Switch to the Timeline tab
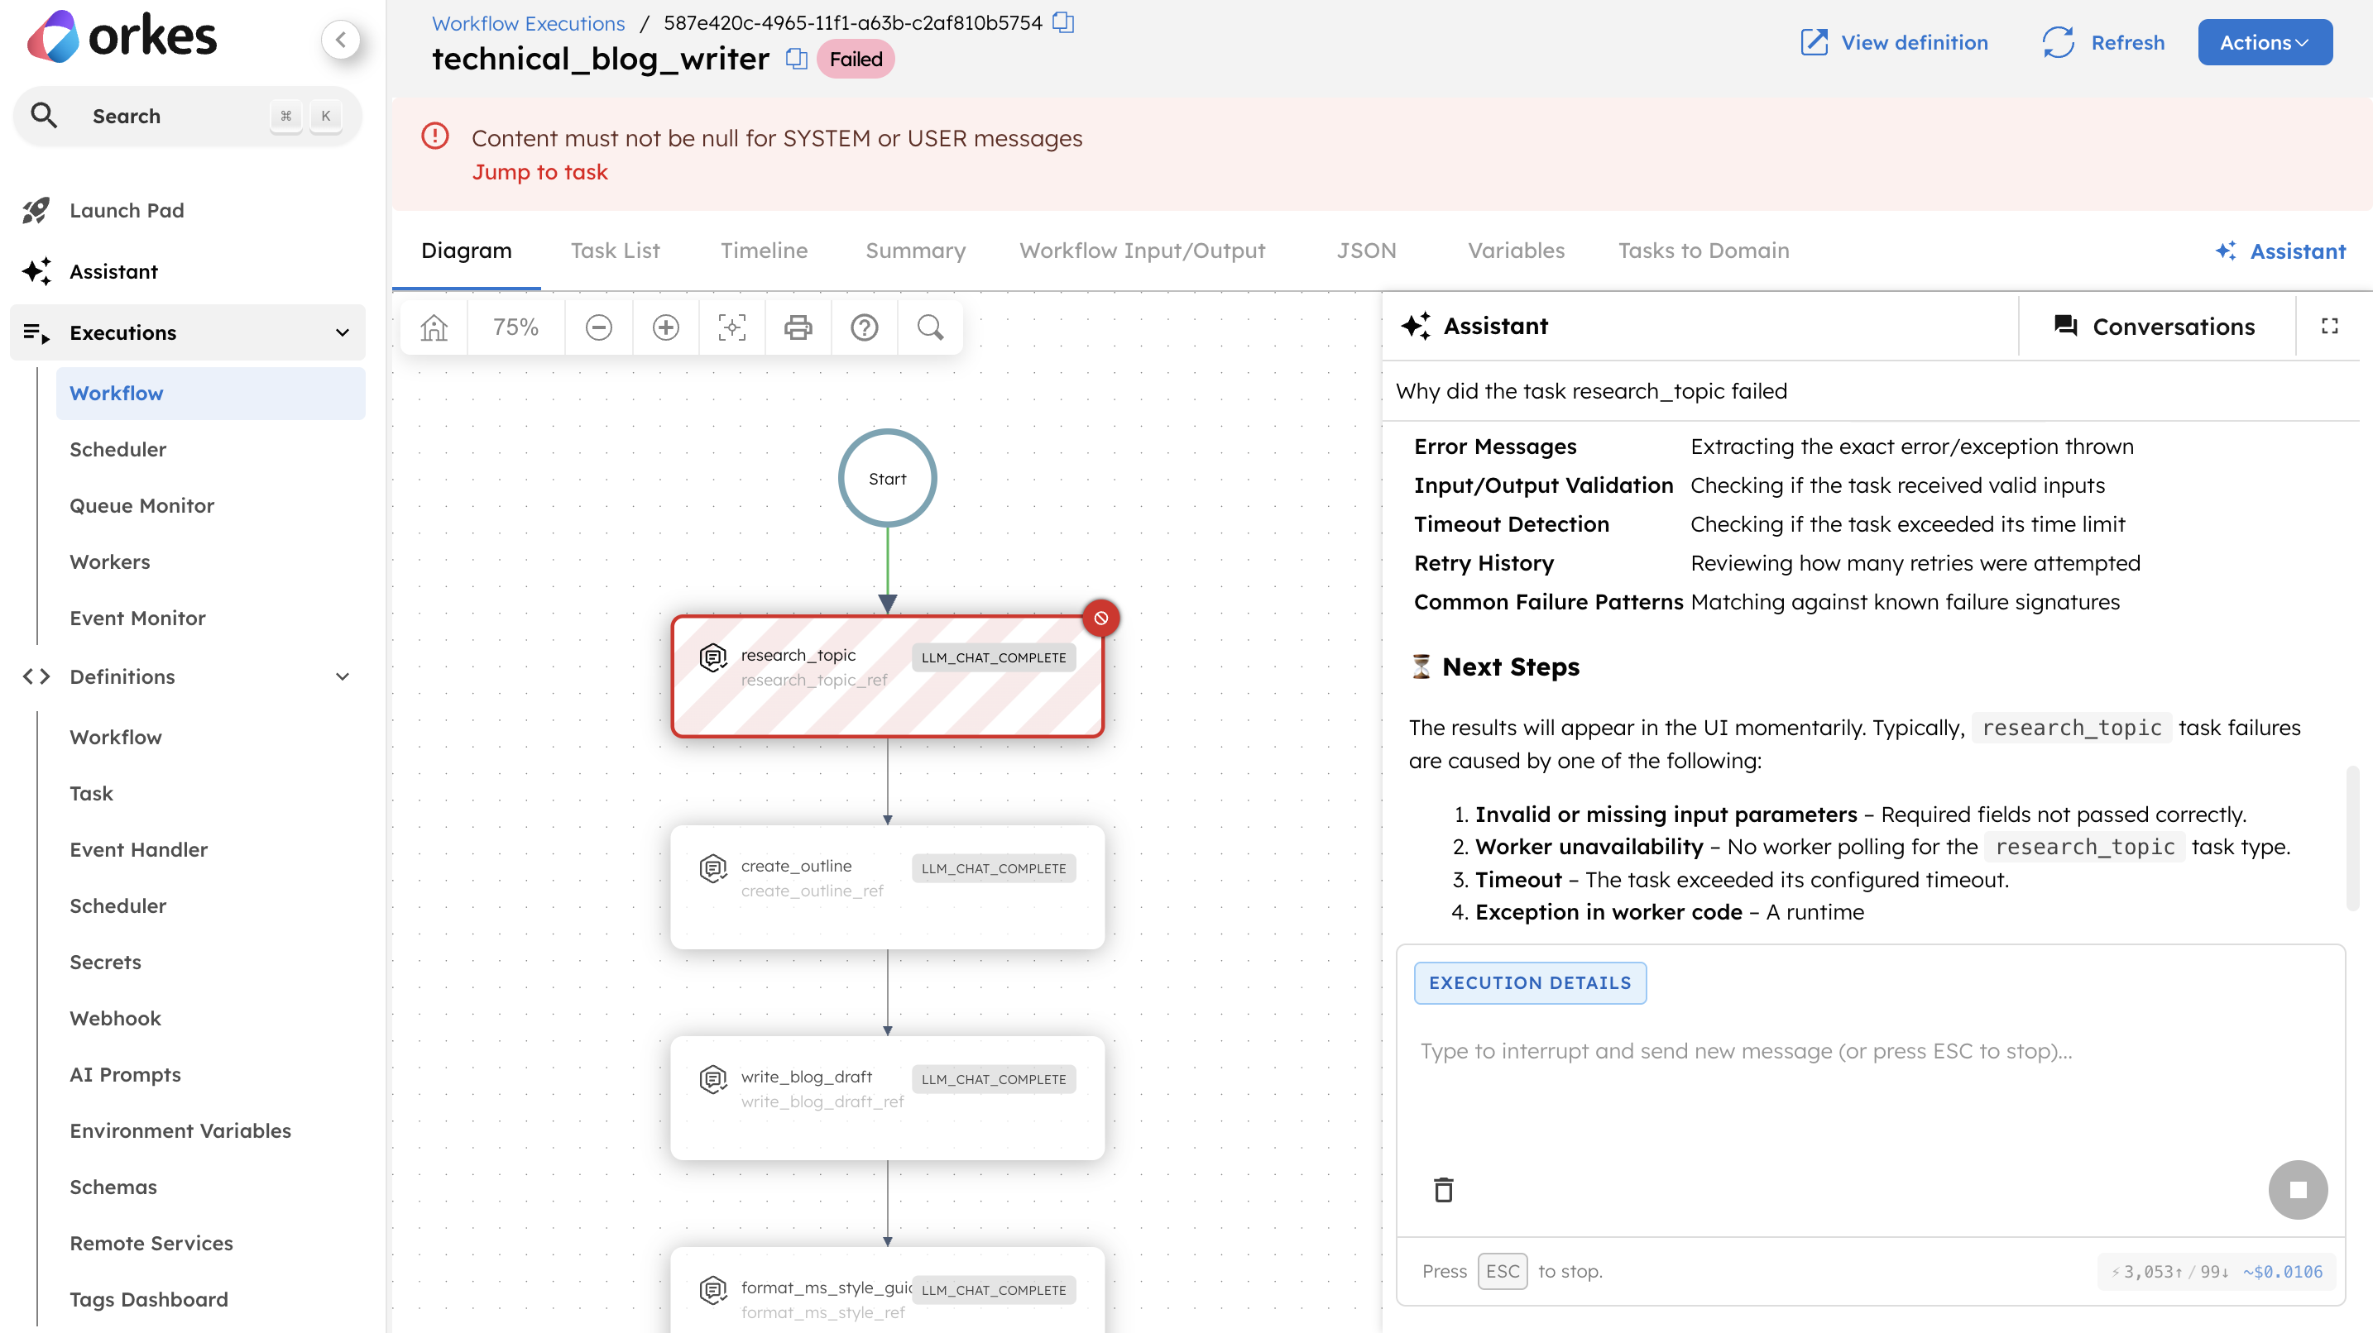The height and width of the screenshot is (1333, 2373). pos(764,251)
